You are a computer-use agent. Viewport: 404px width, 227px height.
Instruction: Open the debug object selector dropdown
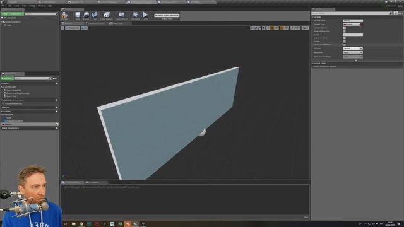tap(167, 15)
